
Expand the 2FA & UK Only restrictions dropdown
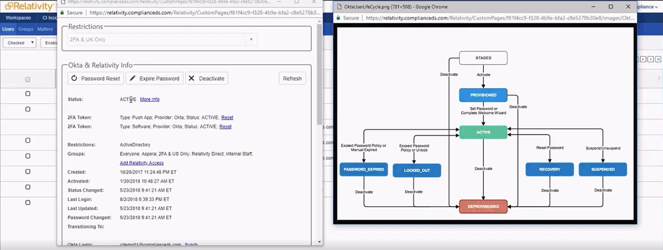(251, 40)
